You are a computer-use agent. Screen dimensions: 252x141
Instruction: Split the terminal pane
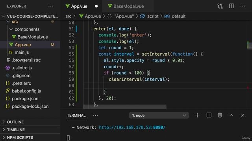coord(209,115)
